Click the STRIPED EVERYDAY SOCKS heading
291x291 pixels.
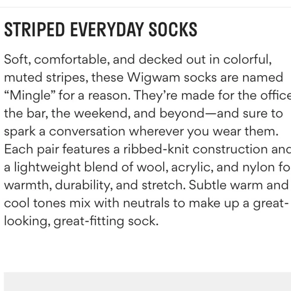click(x=101, y=29)
